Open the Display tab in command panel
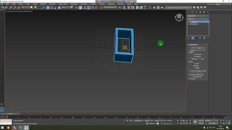Viewport: 232px width, 130px height. [x=204, y=12]
